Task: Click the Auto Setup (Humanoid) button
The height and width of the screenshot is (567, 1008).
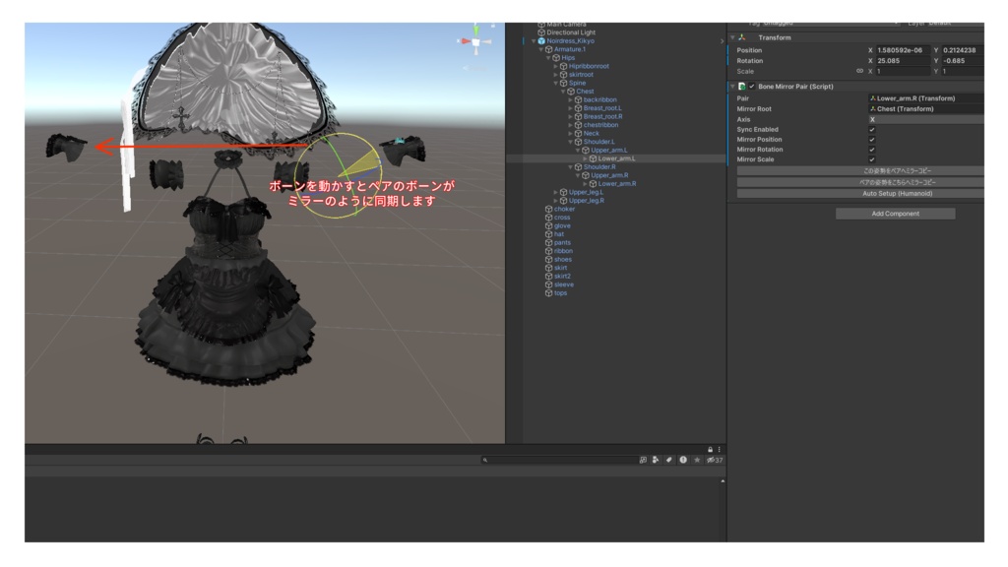Action: [860, 194]
